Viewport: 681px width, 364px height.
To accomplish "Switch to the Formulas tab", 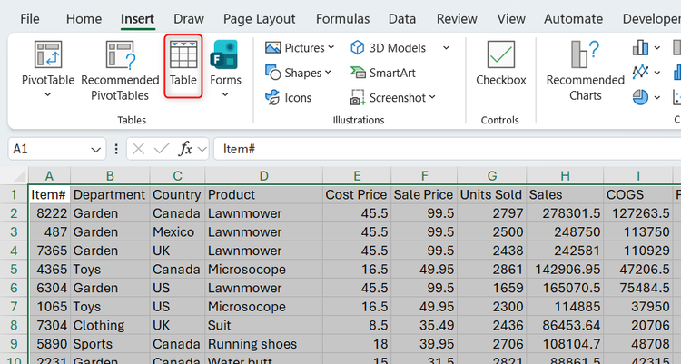I will click(x=342, y=19).
